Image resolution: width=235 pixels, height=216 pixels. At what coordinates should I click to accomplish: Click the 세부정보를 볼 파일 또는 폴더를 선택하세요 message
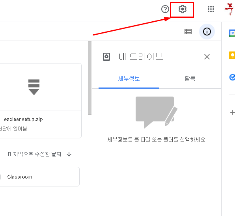point(157,140)
